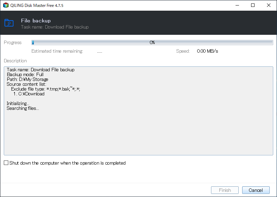Minimize the Disk Master window
The width and height of the screenshot is (277, 197).
pos(237,6)
